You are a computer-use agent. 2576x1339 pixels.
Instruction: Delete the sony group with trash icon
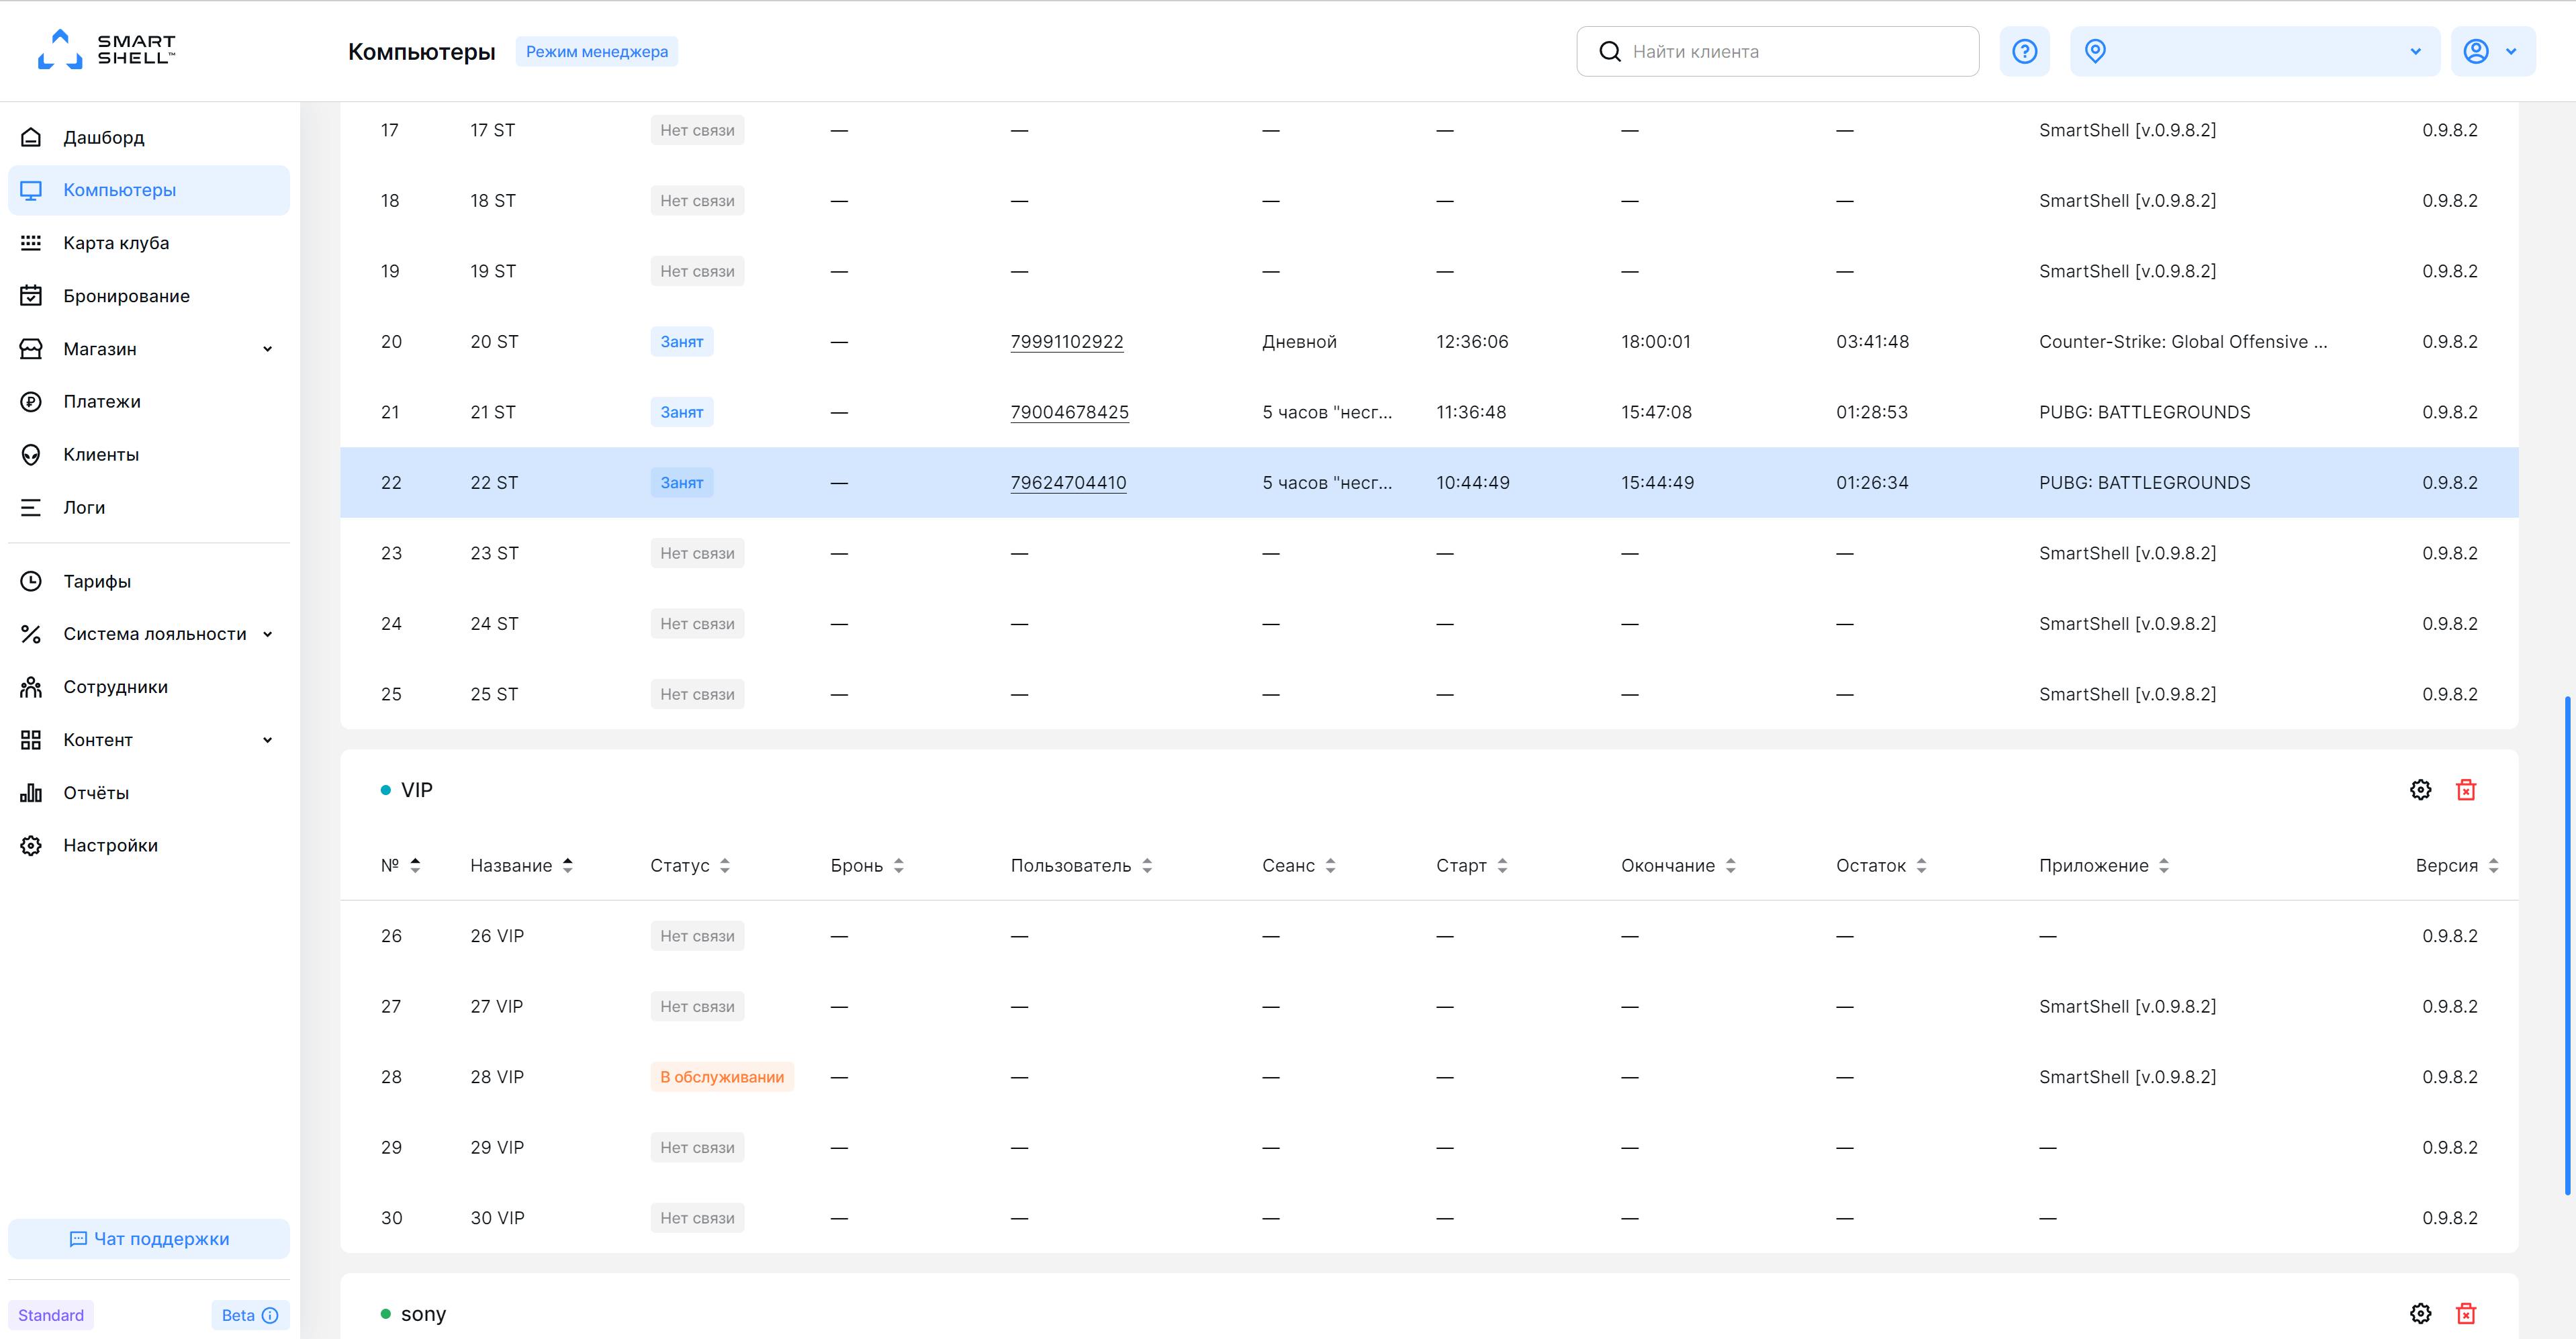(x=2466, y=1313)
